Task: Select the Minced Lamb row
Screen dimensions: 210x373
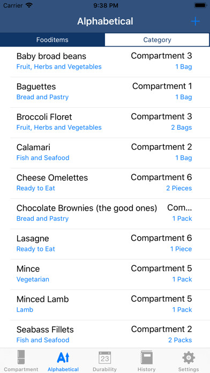Action: pyautogui.click(x=105, y=305)
